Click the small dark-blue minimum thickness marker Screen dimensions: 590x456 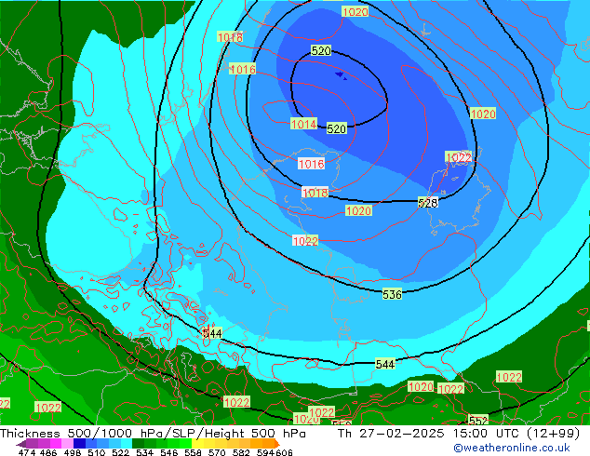[341, 75]
